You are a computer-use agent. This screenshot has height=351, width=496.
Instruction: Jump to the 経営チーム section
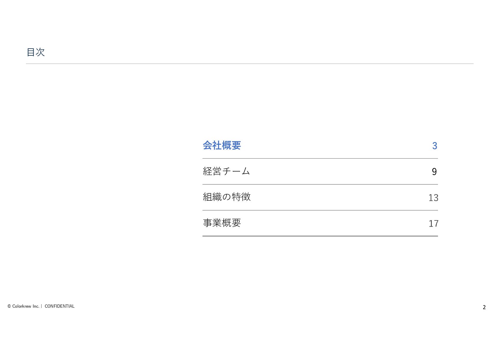226,171
